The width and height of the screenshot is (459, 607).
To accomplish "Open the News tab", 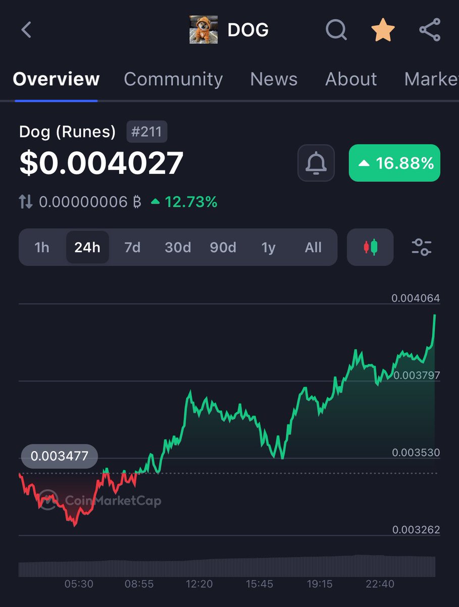I will (x=274, y=79).
